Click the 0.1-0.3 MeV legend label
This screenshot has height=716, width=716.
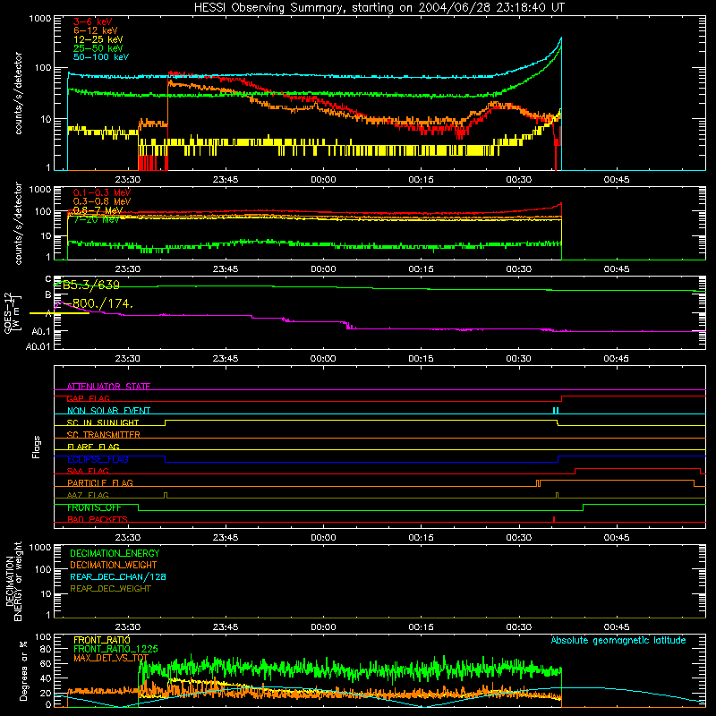tap(102, 192)
